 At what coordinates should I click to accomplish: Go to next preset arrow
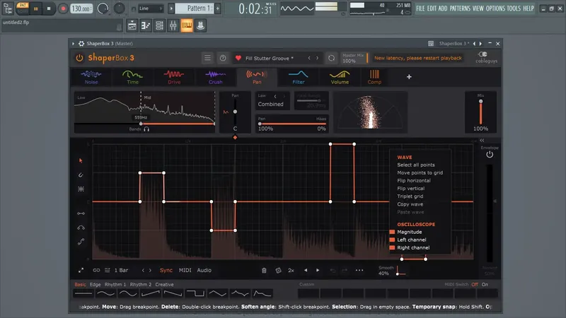(x=317, y=58)
